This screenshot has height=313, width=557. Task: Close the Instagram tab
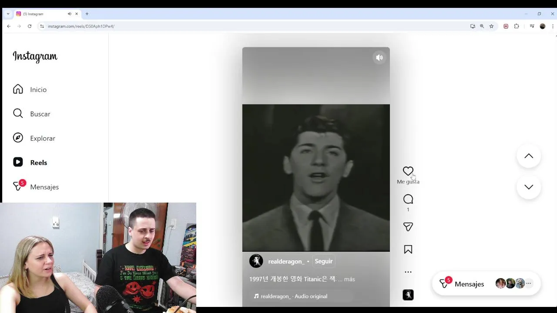[77, 14]
